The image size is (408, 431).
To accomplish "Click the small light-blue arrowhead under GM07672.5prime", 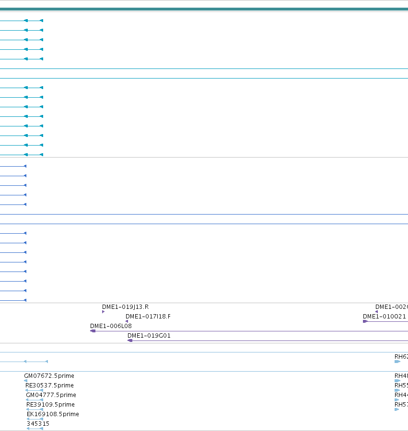I will [x=25, y=381].
